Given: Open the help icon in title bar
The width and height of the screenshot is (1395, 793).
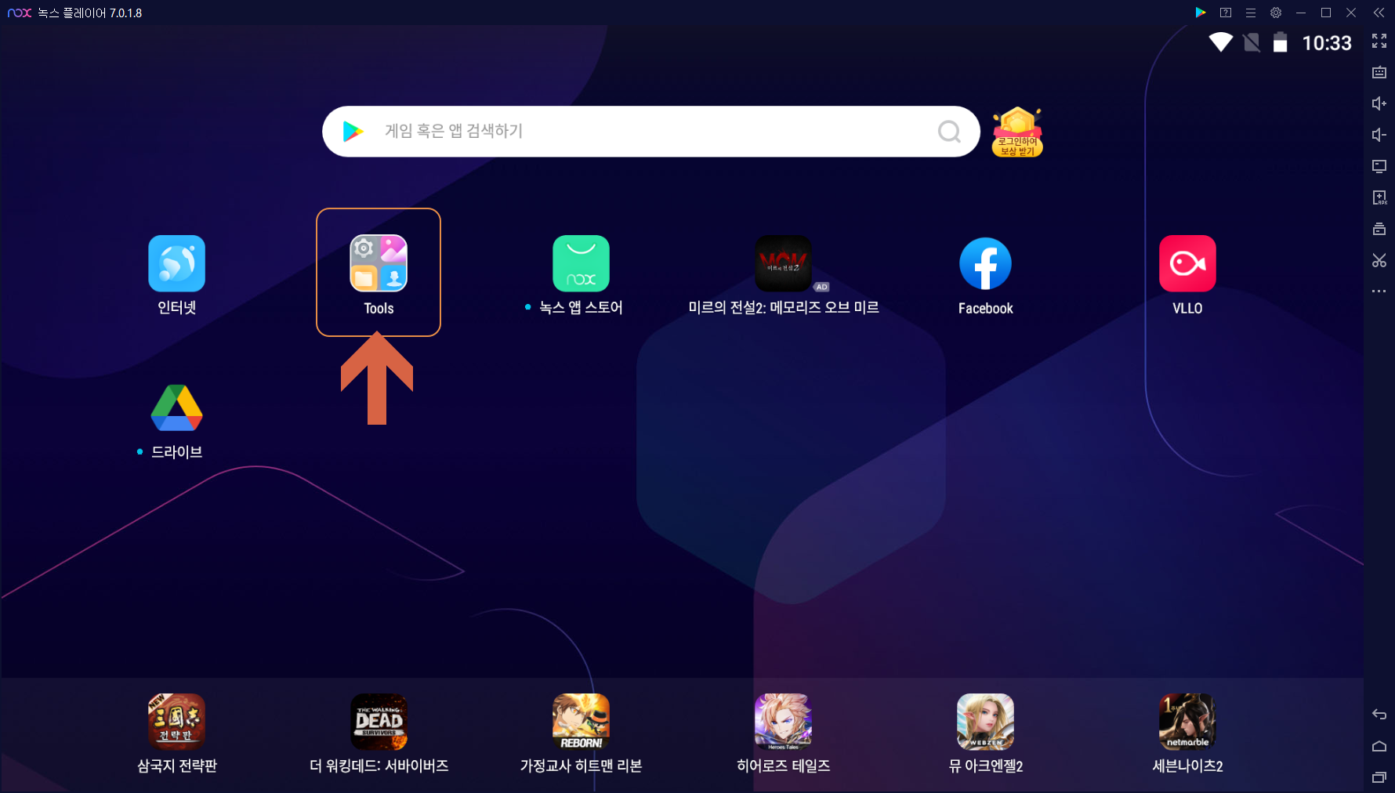Looking at the screenshot, I should click(1226, 13).
